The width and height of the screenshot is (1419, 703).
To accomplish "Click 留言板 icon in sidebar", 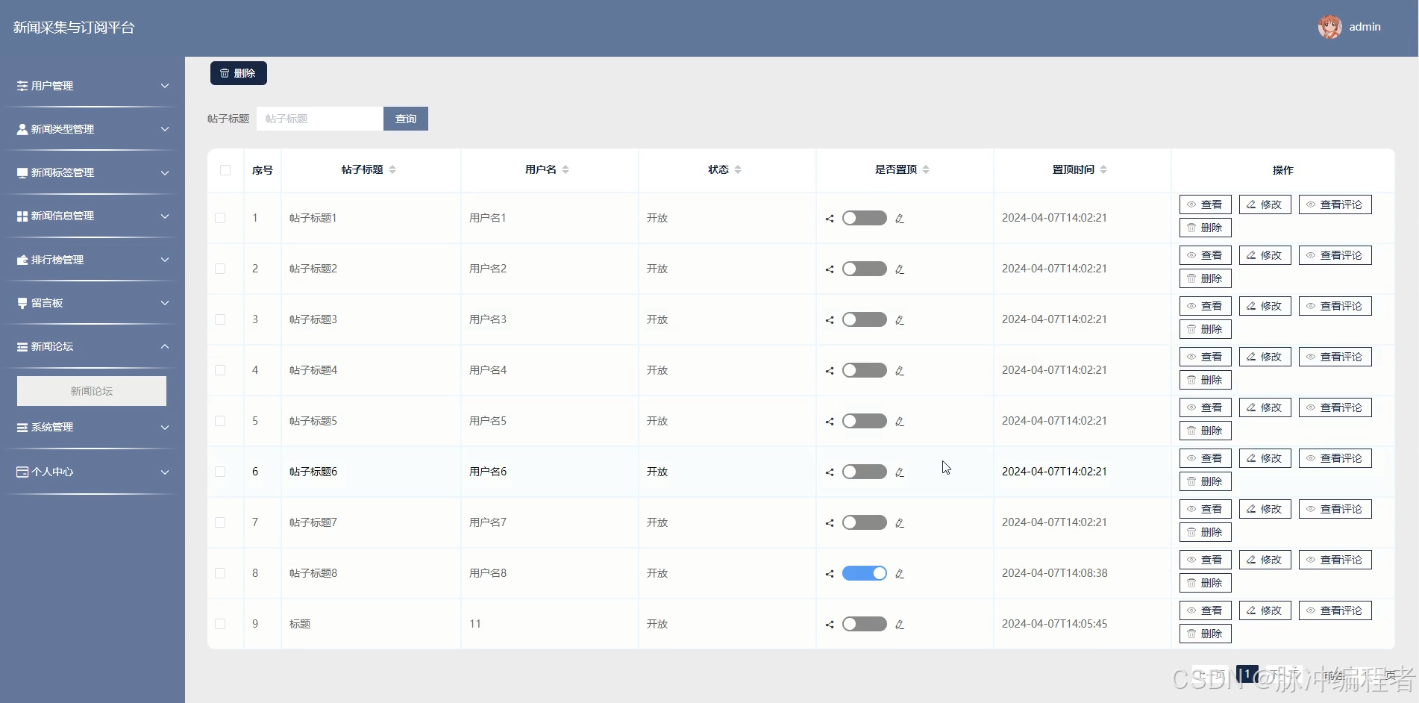I will (22, 303).
